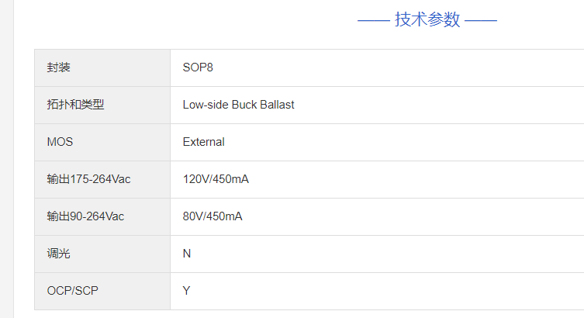
Task: Click the 120V/450mA output value
Action: [x=216, y=179]
